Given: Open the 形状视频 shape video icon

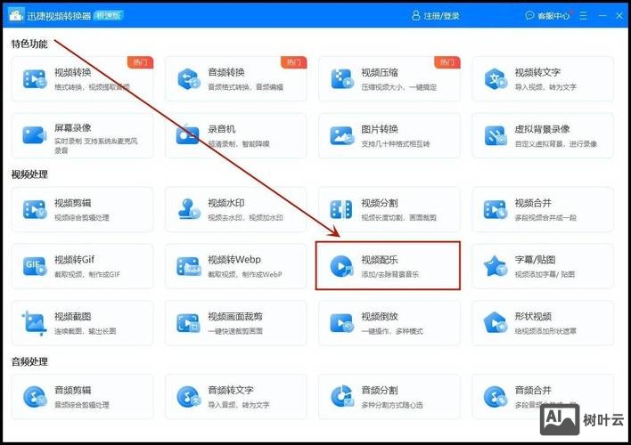Looking at the screenshot, I should pos(496,323).
